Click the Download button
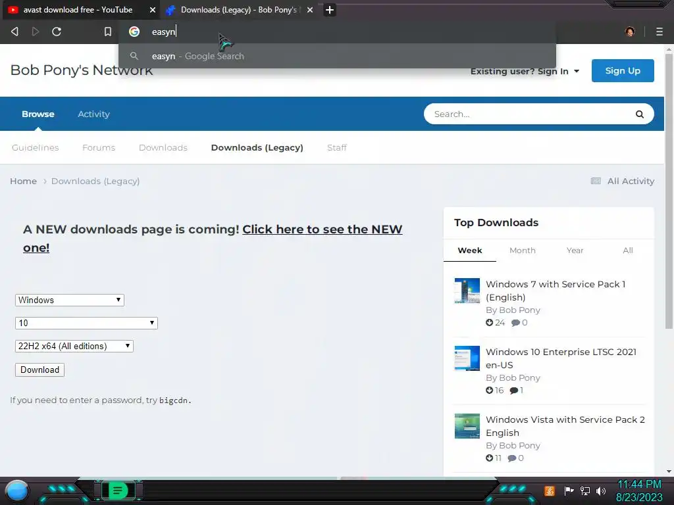The width and height of the screenshot is (674, 505). point(39,370)
